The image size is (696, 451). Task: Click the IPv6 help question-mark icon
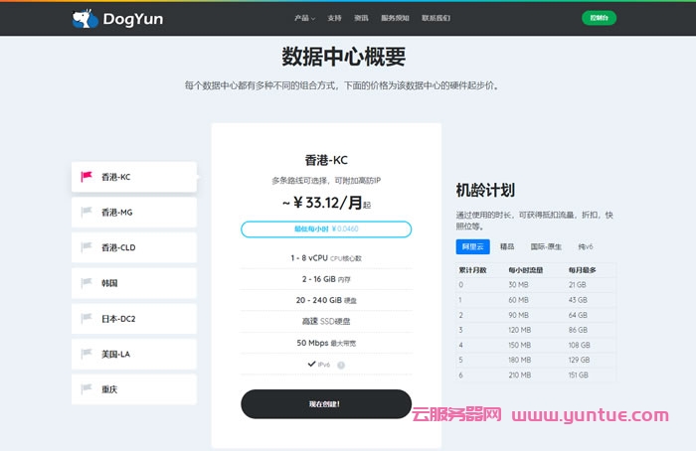click(x=341, y=365)
